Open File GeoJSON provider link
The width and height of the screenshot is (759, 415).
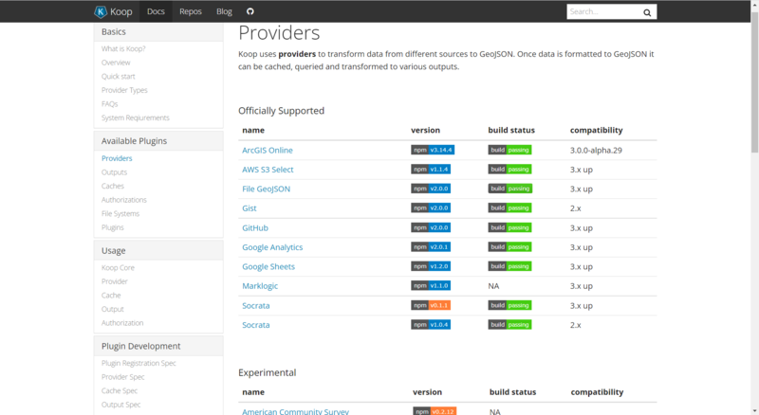coord(267,189)
